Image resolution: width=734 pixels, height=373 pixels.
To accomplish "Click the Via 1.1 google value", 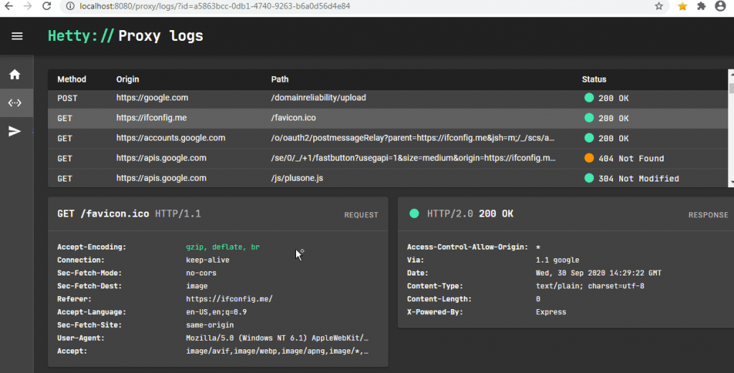I will [x=557, y=260].
